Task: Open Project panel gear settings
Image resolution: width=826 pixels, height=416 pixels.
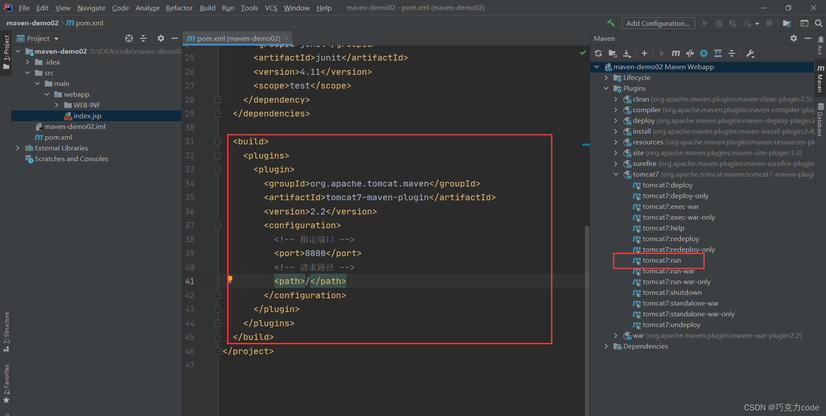Action: pos(161,38)
